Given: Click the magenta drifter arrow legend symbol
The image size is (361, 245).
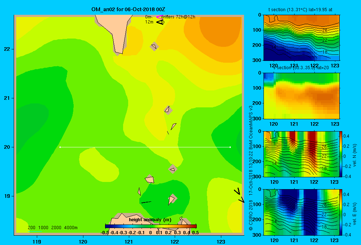Looking at the screenshot, I should pyautogui.click(x=159, y=17).
